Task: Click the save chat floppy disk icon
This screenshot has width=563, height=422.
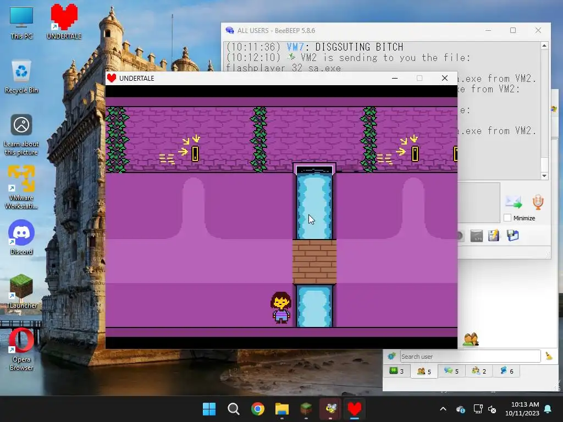Action: click(x=513, y=236)
